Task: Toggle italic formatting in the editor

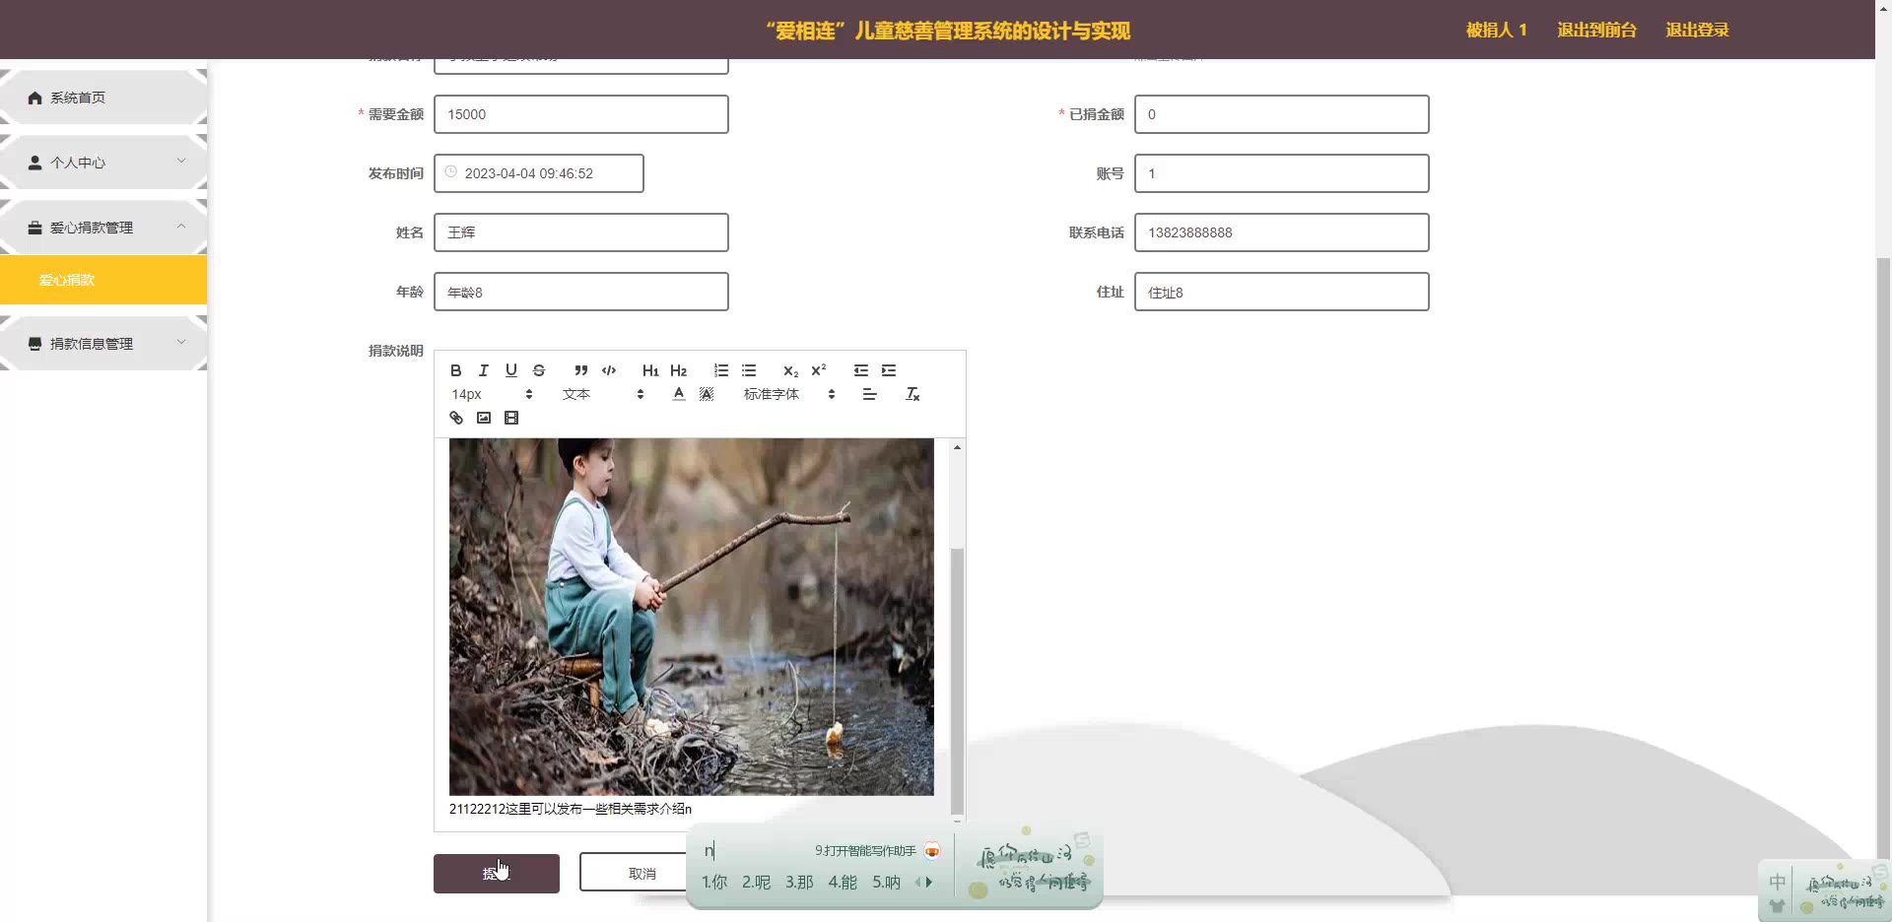Action: [483, 370]
